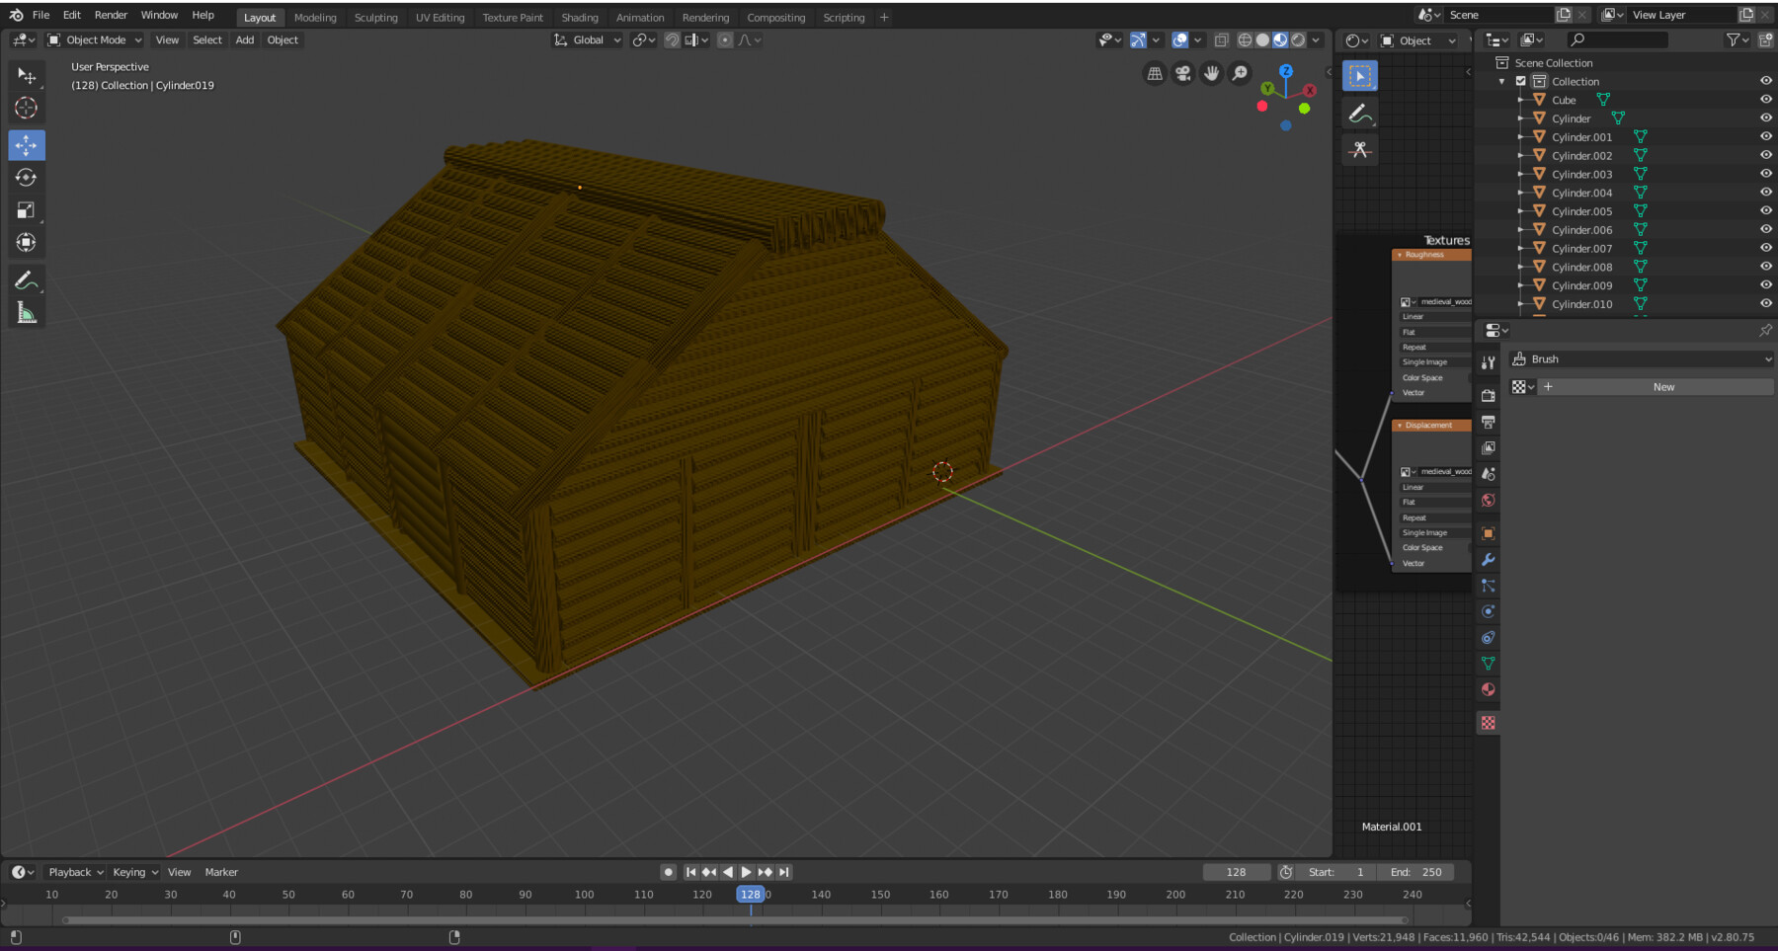Click the New button to create a brush image
The width and height of the screenshot is (1778, 951).
point(1662,386)
